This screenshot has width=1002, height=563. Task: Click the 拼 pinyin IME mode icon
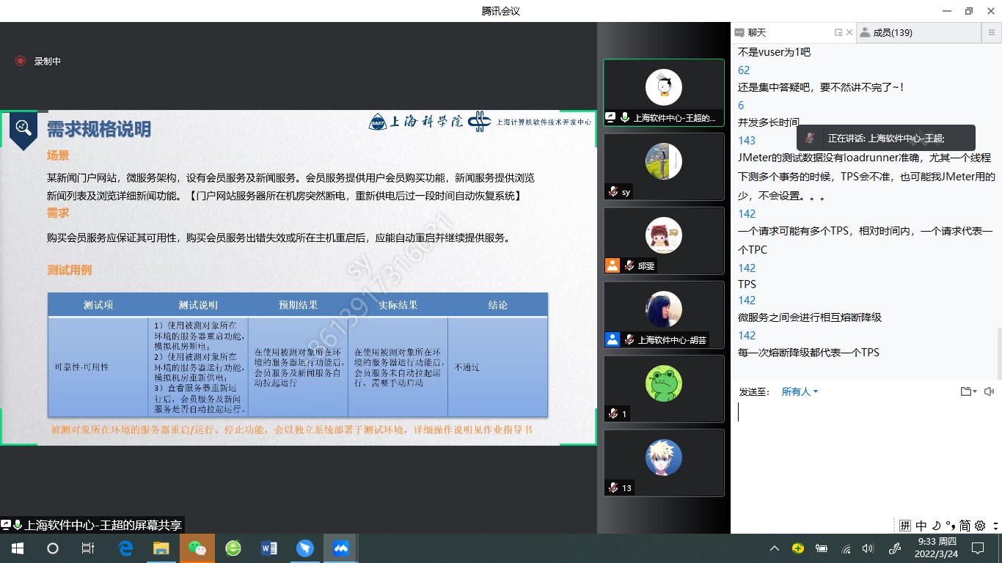point(905,525)
